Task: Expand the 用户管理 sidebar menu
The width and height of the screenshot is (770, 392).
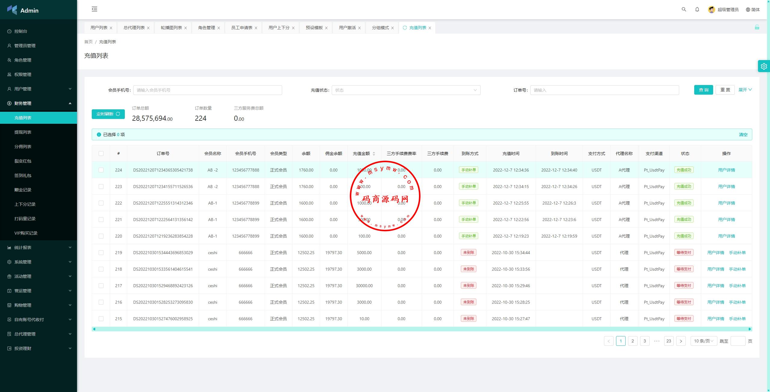Action: tap(38, 89)
